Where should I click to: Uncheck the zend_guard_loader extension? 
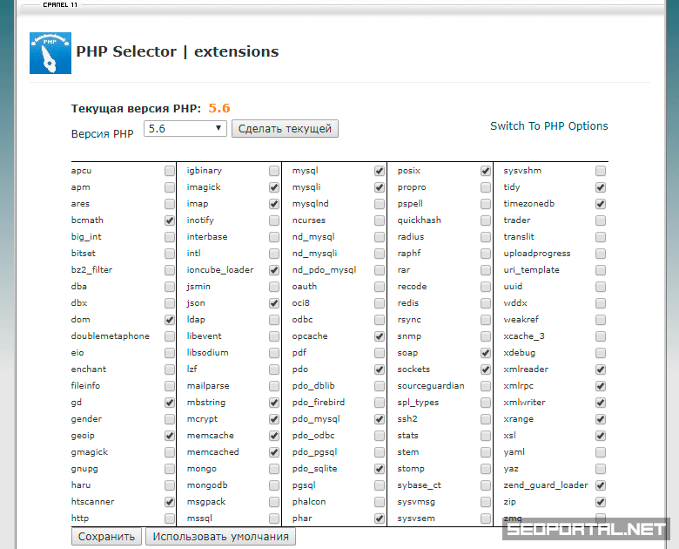pyautogui.click(x=601, y=486)
